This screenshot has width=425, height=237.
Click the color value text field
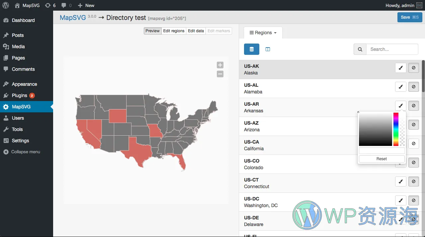tap(382, 151)
